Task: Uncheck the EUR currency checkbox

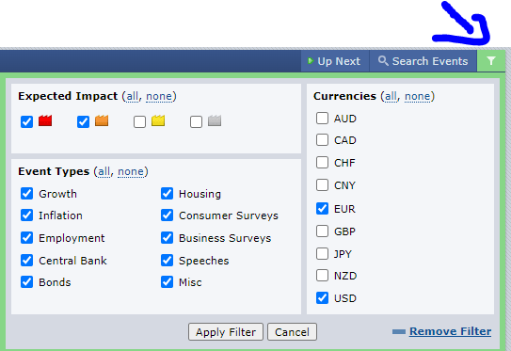Action: pos(322,208)
